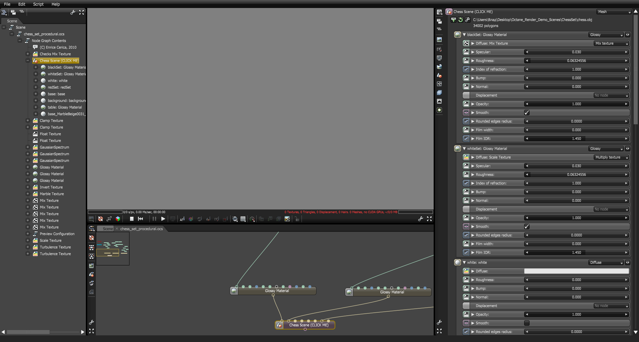Reload the chess.obj mesh file

(460, 20)
